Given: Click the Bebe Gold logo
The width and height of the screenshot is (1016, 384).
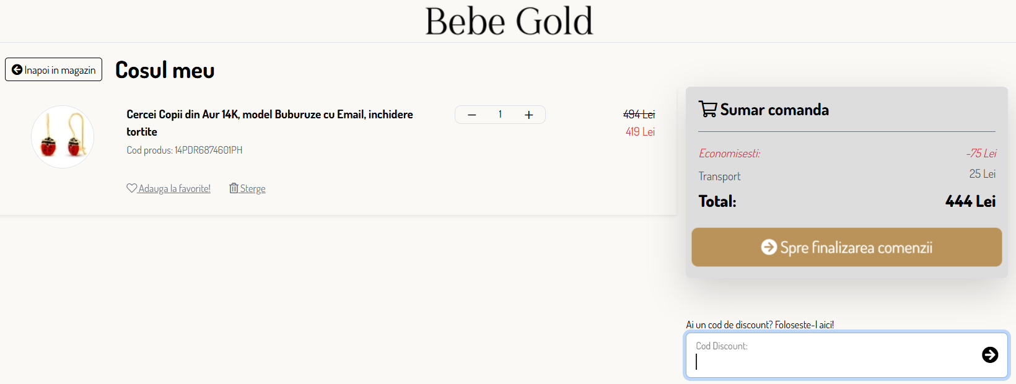Looking at the screenshot, I should click(x=508, y=20).
